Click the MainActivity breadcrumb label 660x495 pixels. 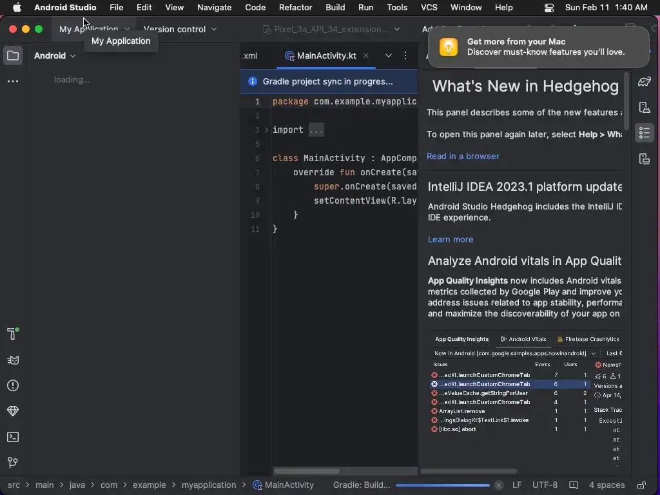tap(289, 485)
